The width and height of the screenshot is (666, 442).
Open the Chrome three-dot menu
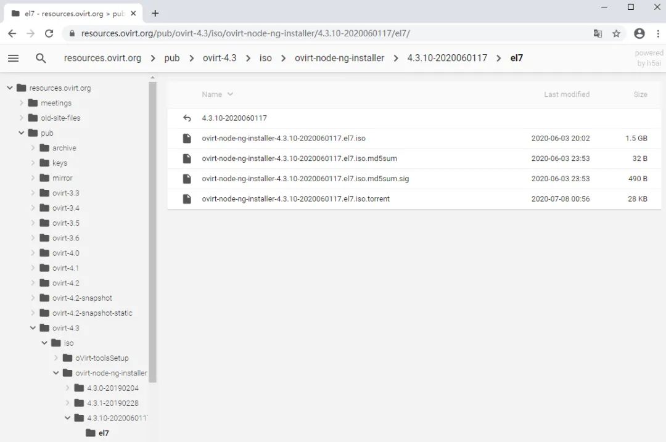click(658, 34)
